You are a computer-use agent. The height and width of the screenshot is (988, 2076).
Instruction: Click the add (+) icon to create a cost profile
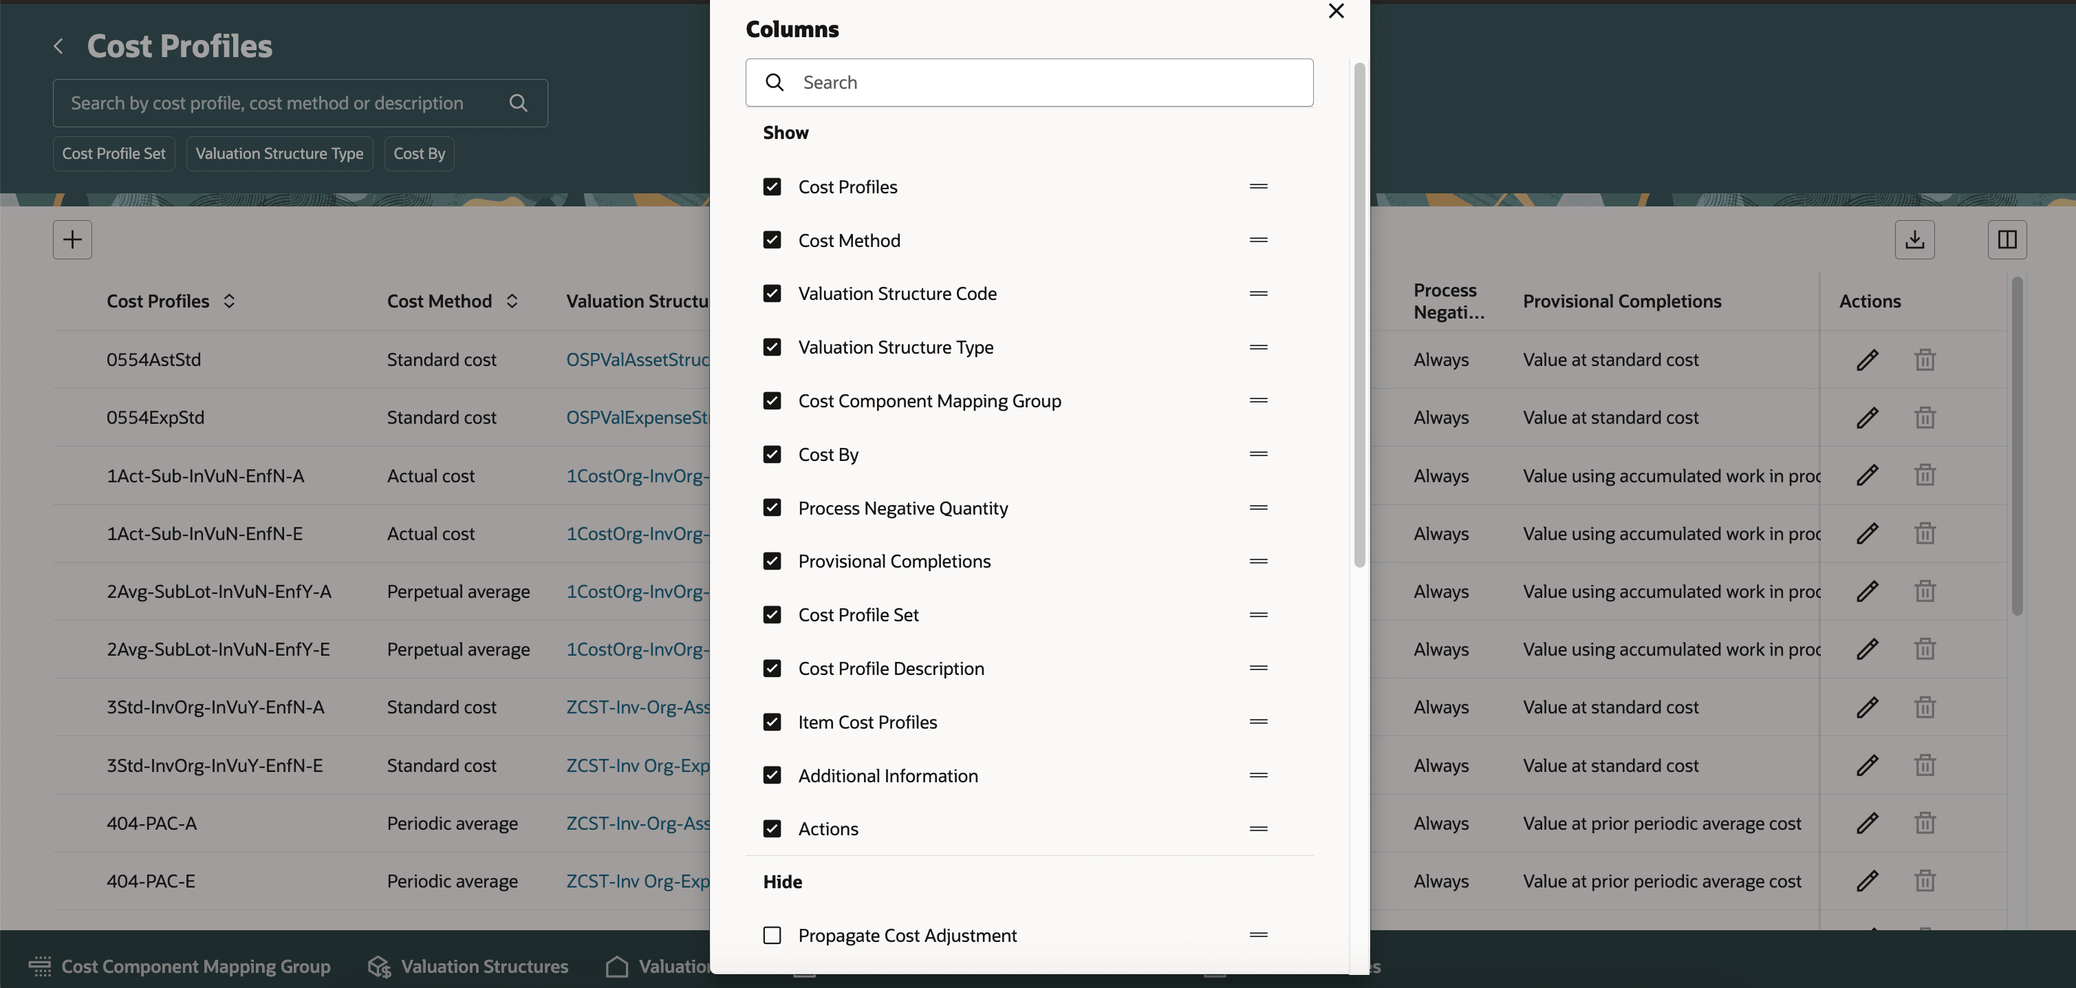point(72,239)
